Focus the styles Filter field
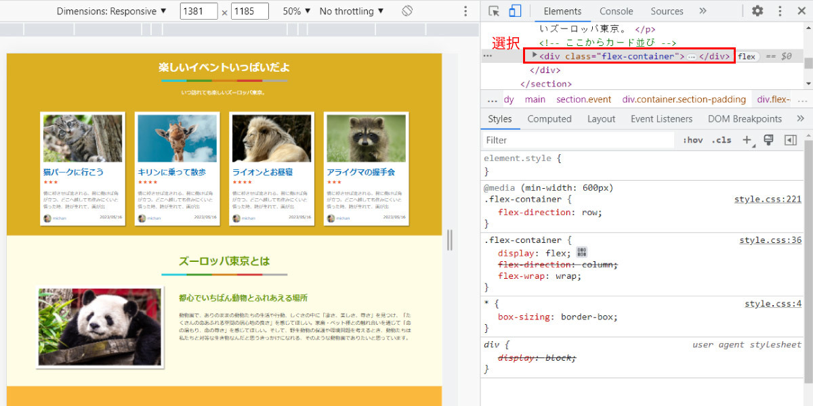 579,140
